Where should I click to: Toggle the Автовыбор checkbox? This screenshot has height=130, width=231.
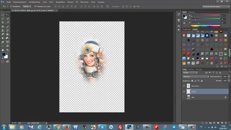tap(11, 6)
